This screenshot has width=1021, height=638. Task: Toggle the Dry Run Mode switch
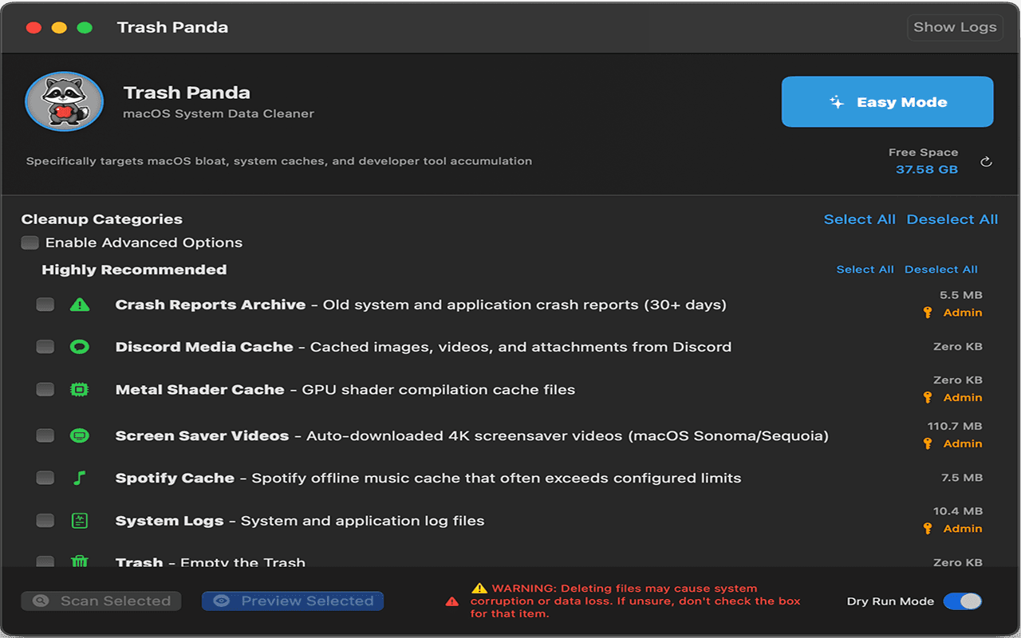click(963, 601)
